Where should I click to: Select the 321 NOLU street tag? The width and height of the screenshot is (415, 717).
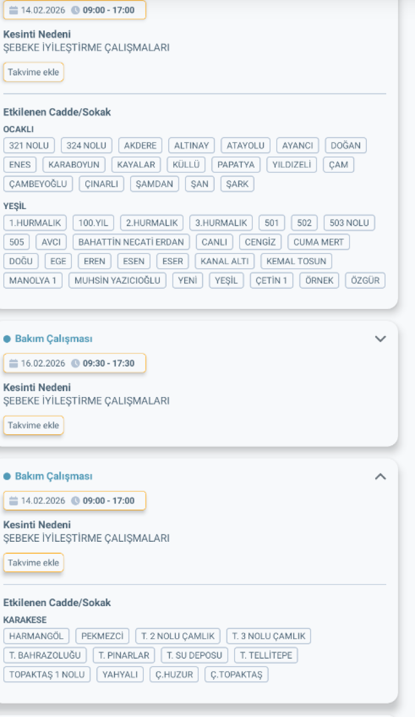coord(29,146)
